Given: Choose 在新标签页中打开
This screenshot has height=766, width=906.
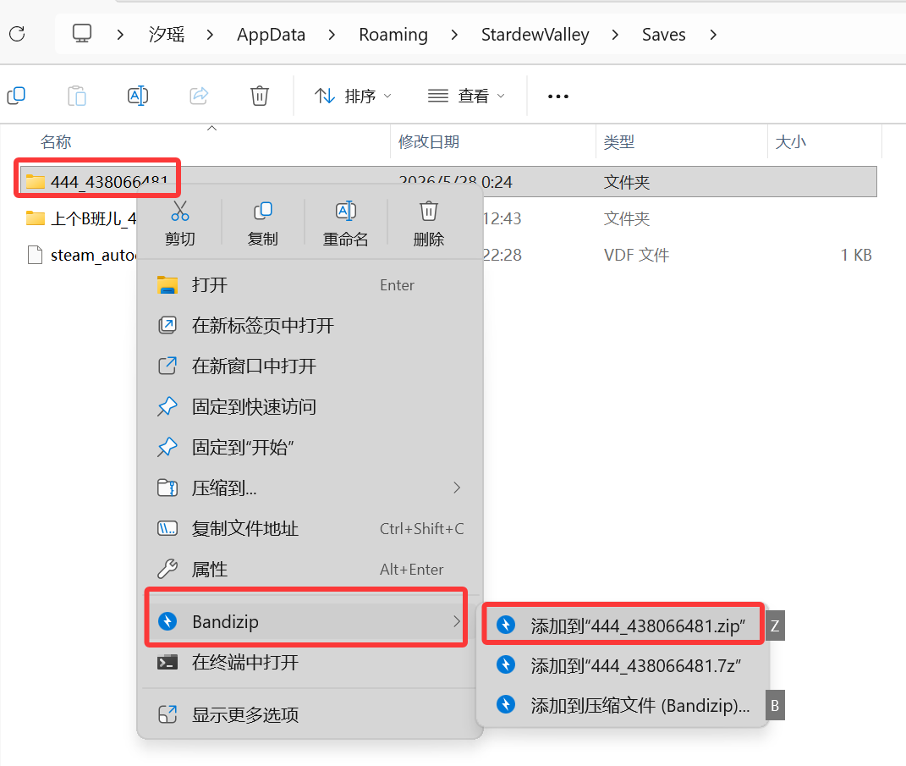Looking at the screenshot, I should point(310,326).
